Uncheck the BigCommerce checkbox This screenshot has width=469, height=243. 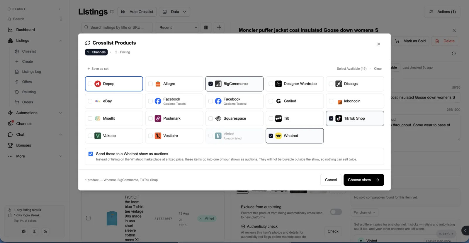pyautogui.click(x=210, y=84)
